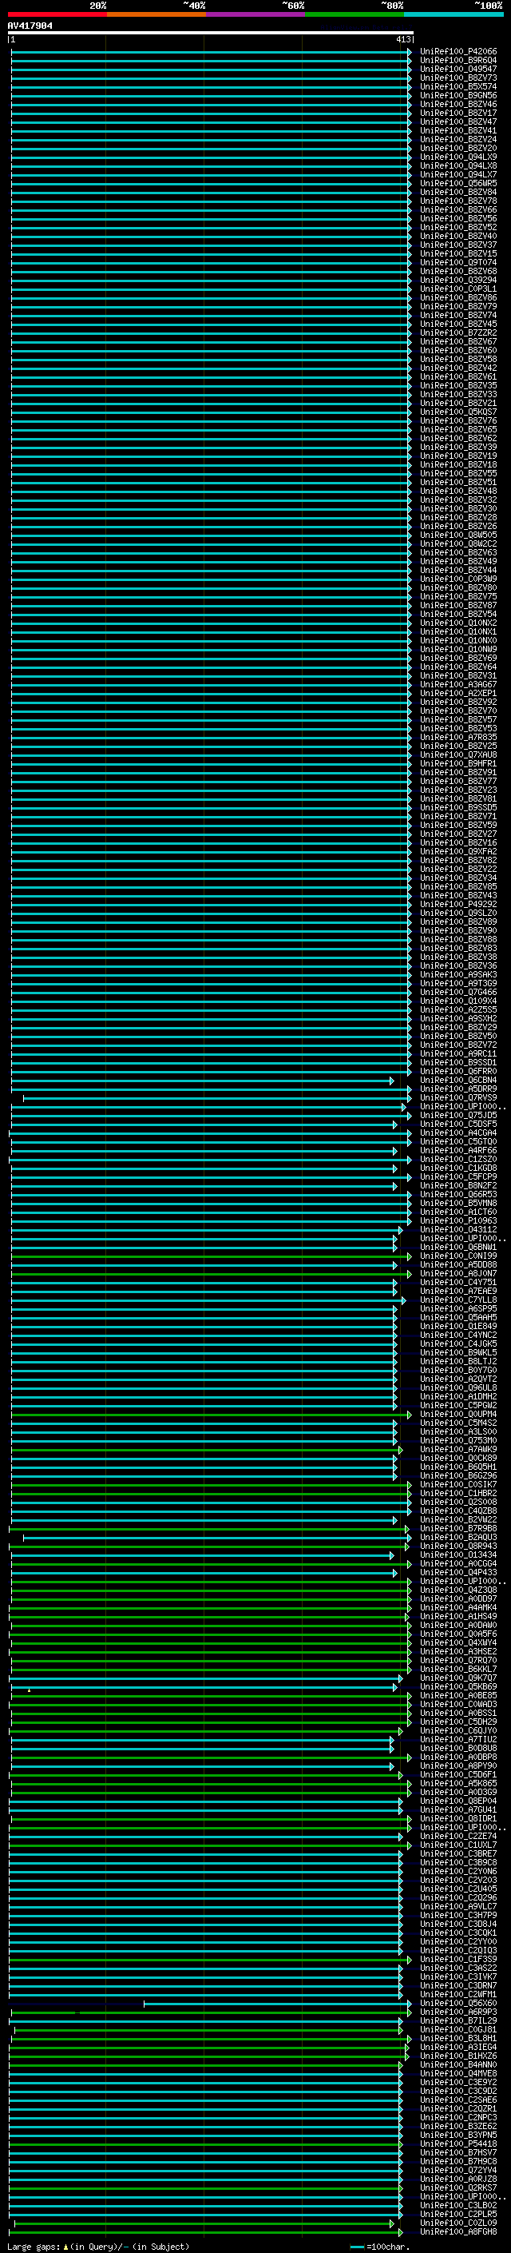Click the UniRef100_B8N2F2 label

point(458,1186)
